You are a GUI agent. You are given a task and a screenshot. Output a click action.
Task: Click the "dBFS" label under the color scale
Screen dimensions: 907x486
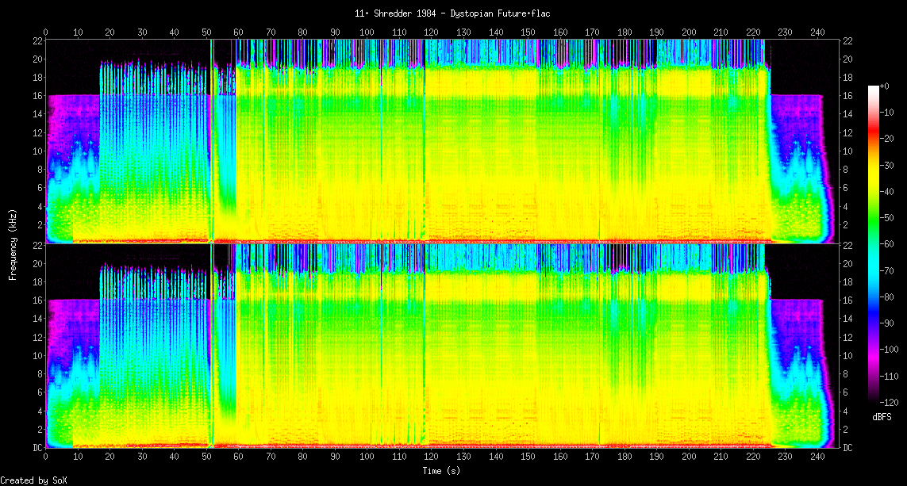tap(883, 416)
